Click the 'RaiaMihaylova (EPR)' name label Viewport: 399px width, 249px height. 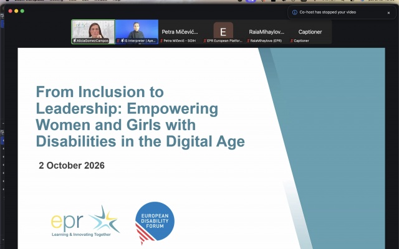[266, 40]
